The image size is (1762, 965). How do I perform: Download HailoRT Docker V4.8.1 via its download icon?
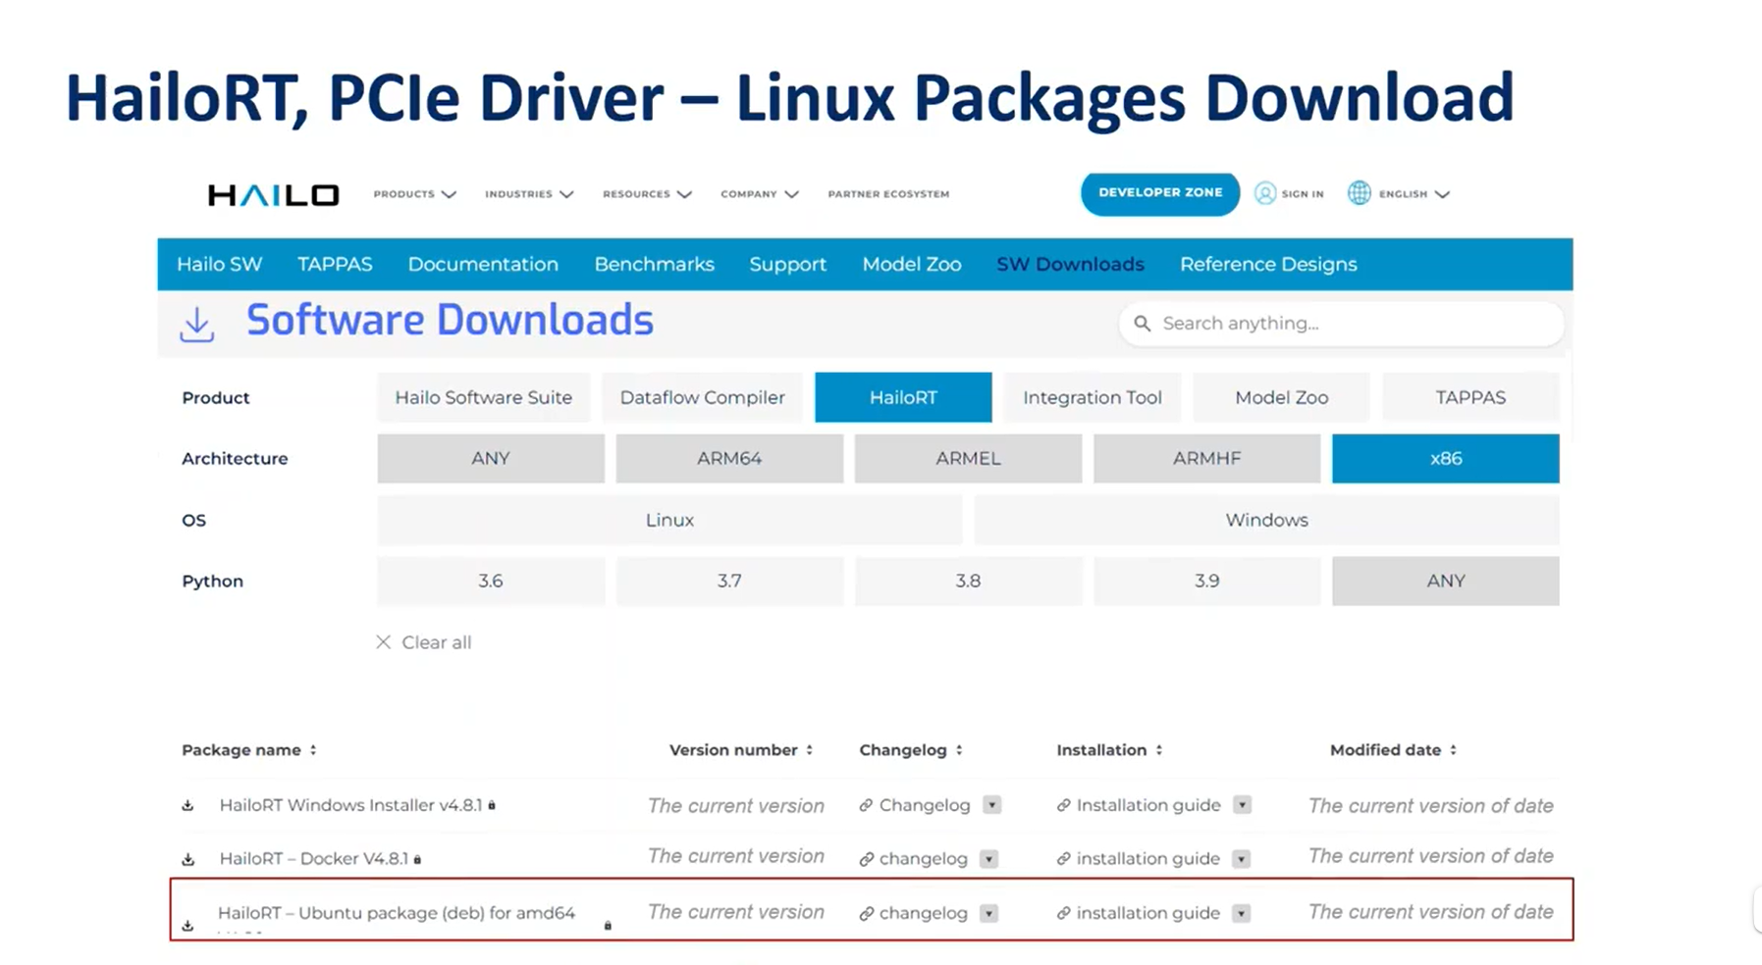(187, 859)
